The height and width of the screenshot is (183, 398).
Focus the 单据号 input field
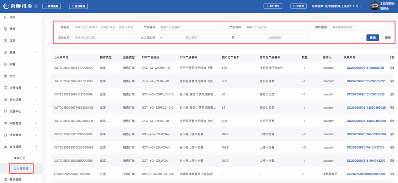click(x=104, y=27)
